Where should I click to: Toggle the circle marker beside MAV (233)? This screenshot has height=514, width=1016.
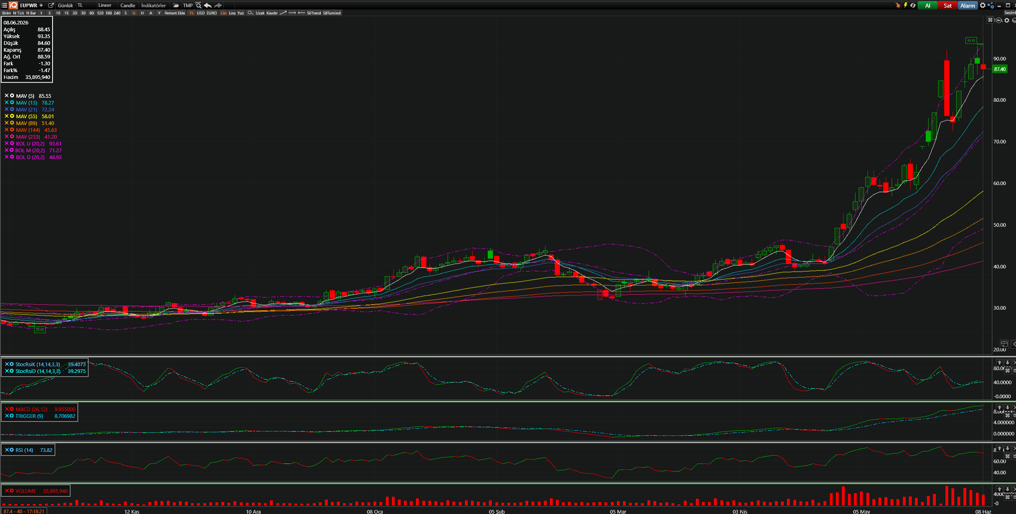[x=12, y=137]
